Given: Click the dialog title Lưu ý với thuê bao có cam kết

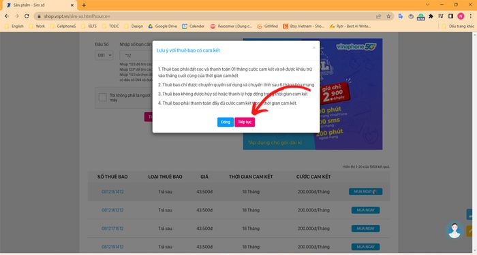Looking at the screenshot, I should click(188, 50).
